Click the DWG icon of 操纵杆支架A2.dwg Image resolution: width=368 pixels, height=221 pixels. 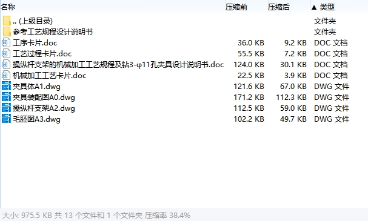click(6, 108)
